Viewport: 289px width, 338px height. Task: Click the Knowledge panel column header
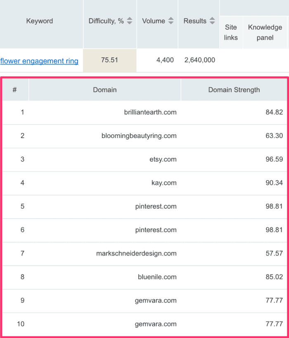pyautogui.click(x=265, y=32)
